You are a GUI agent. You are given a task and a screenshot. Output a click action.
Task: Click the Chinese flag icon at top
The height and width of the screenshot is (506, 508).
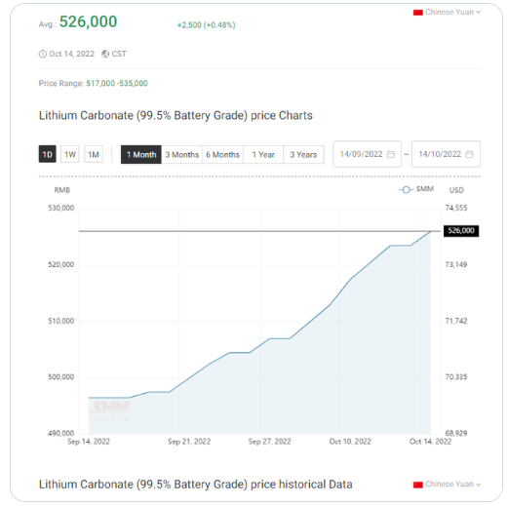pos(418,13)
